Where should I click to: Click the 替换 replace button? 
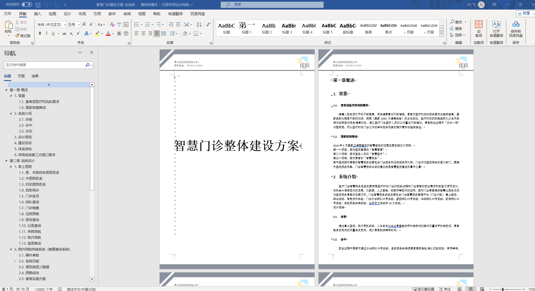tap(456, 29)
